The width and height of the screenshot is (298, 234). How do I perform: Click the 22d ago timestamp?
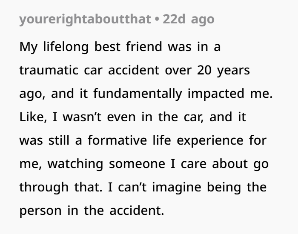point(188,19)
